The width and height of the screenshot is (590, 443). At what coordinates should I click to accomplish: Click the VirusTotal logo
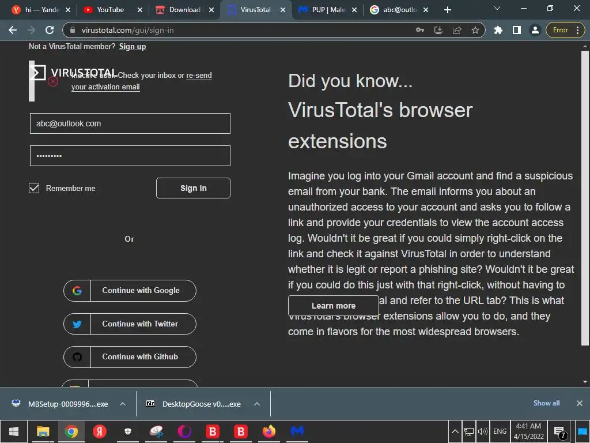point(74,73)
